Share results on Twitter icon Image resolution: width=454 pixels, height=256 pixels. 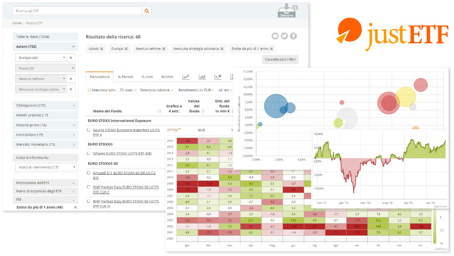coord(284,36)
